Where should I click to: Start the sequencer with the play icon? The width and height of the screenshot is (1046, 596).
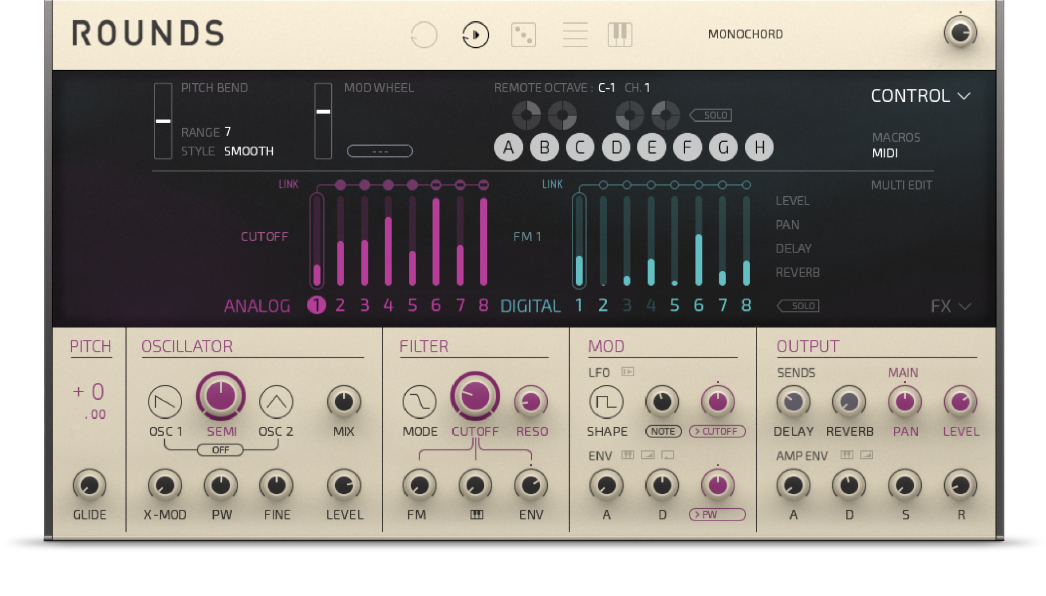click(475, 35)
